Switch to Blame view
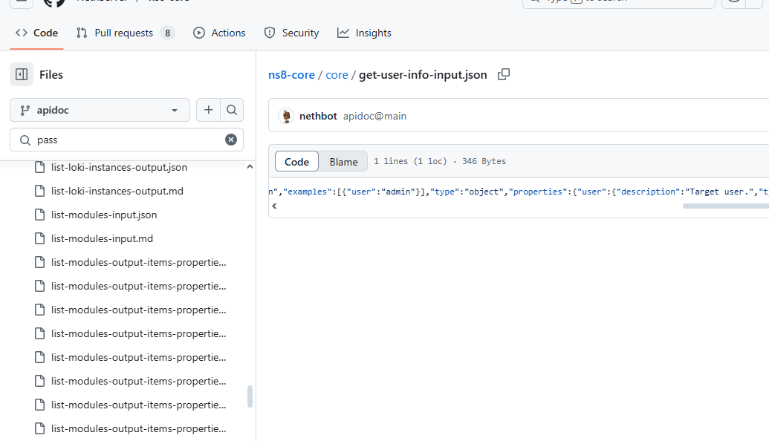The width and height of the screenshot is (769, 441). [x=343, y=161]
